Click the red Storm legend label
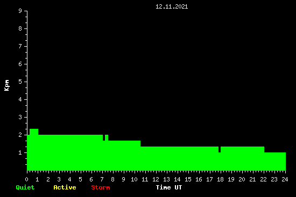Screen dimensions: 296x197 101,187
